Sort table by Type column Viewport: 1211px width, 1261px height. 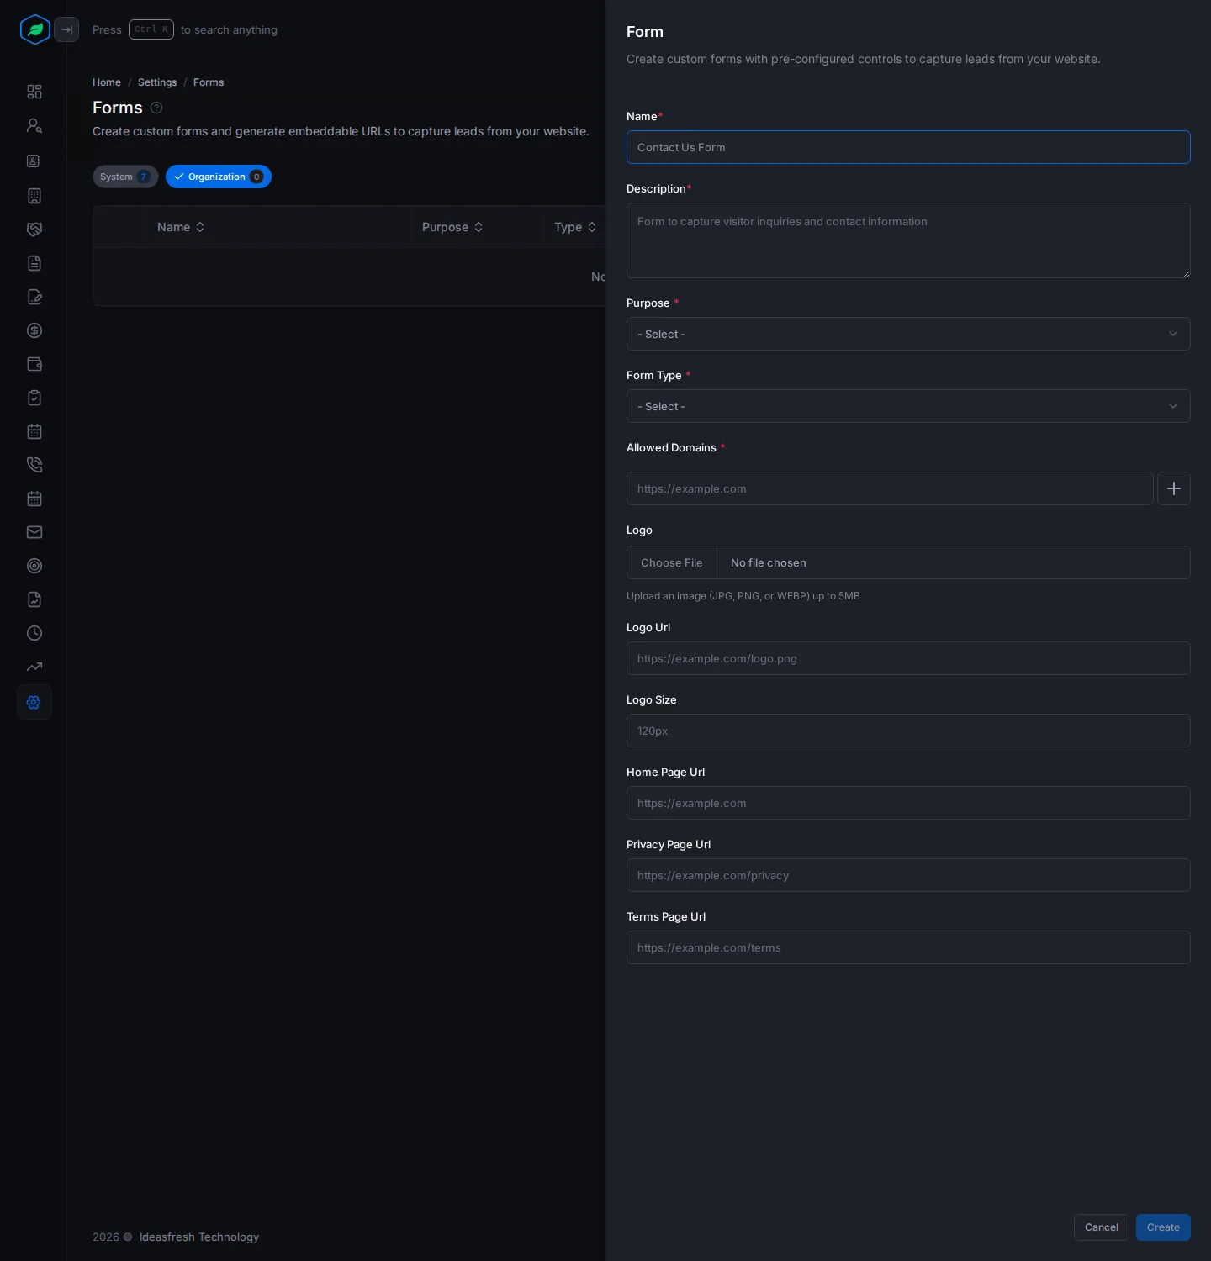click(575, 227)
